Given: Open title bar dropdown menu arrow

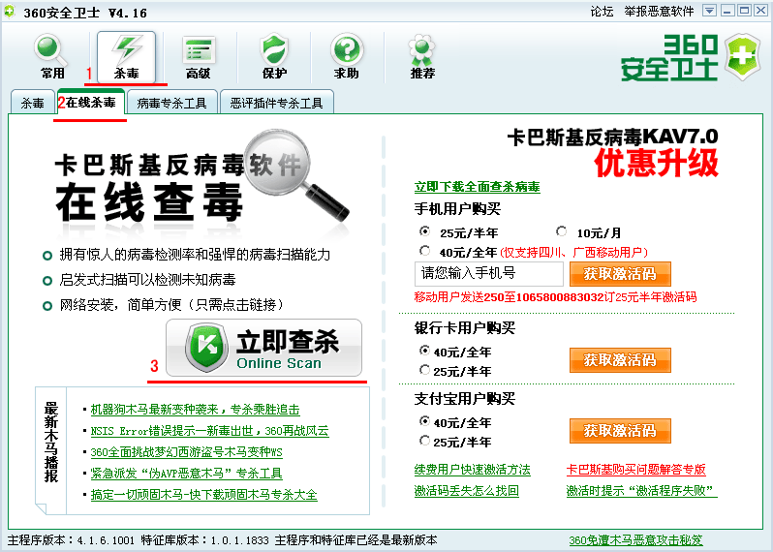Looking at the screenshot, I should pos(709,11).
